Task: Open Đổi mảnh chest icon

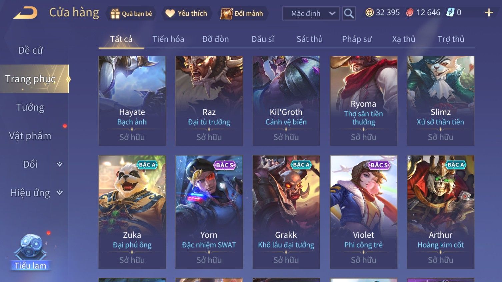Action: (x=226, y=14)
